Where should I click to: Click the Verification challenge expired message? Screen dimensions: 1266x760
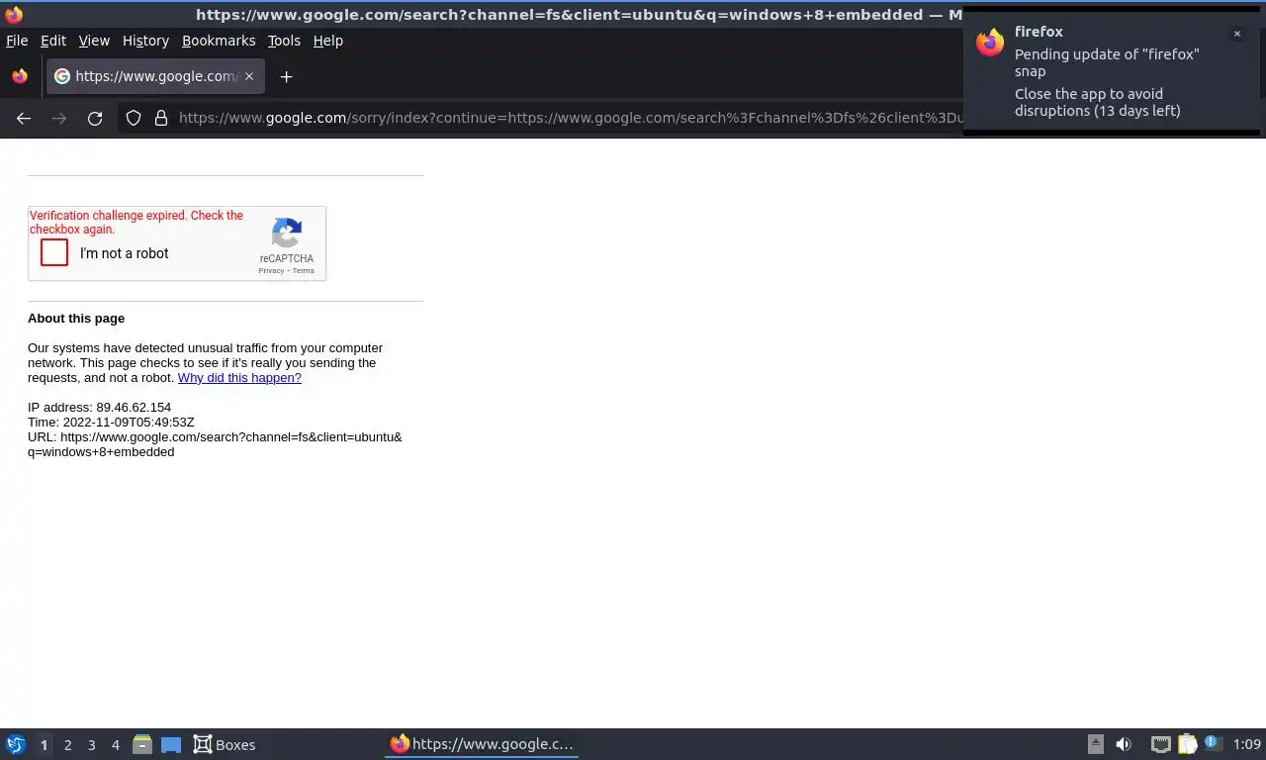pyautogui.click(x=136, y=223)
